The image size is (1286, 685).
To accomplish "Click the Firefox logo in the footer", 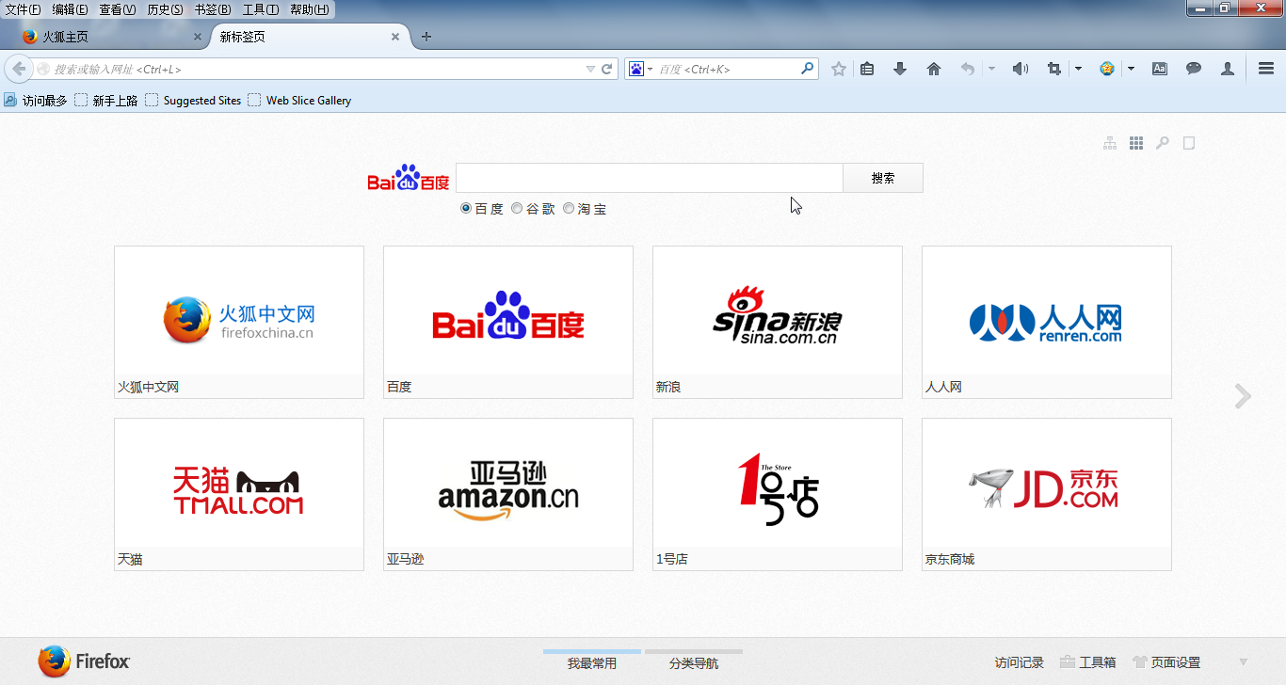I will coord(84,661).
